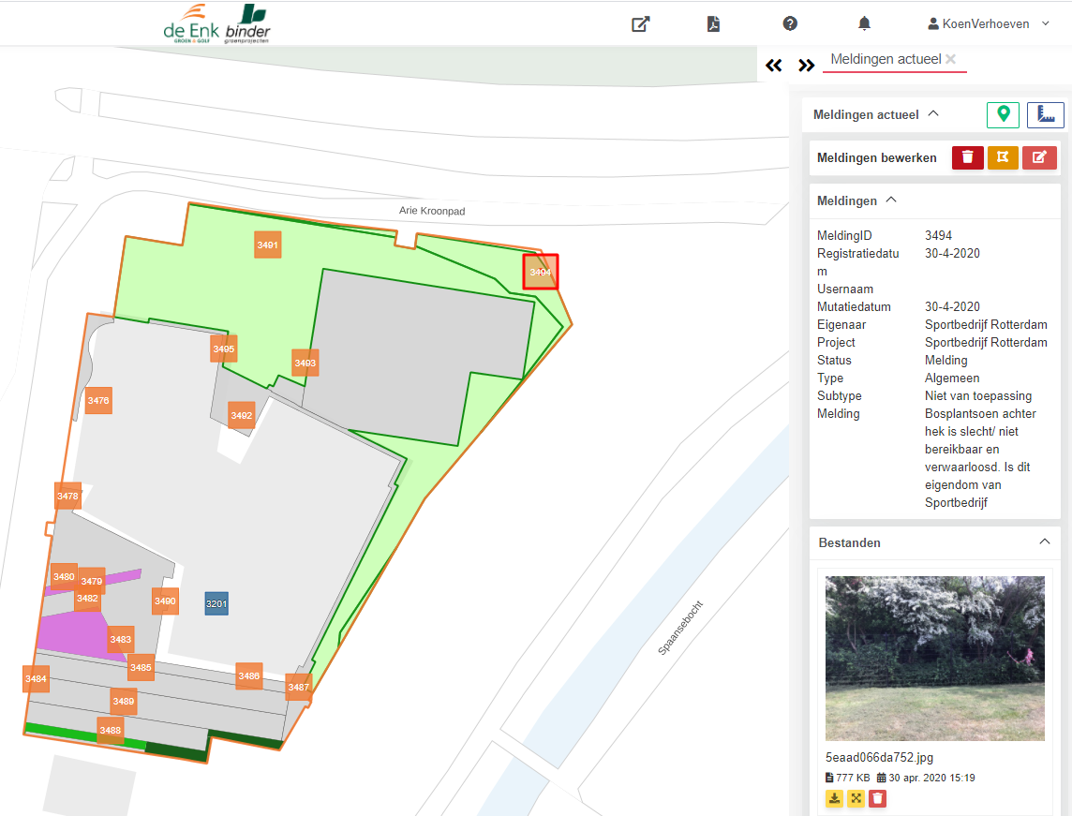Open the ruler measurement tool
This screenshot has height=816, width=1072.
click(x=1046, y=114)
